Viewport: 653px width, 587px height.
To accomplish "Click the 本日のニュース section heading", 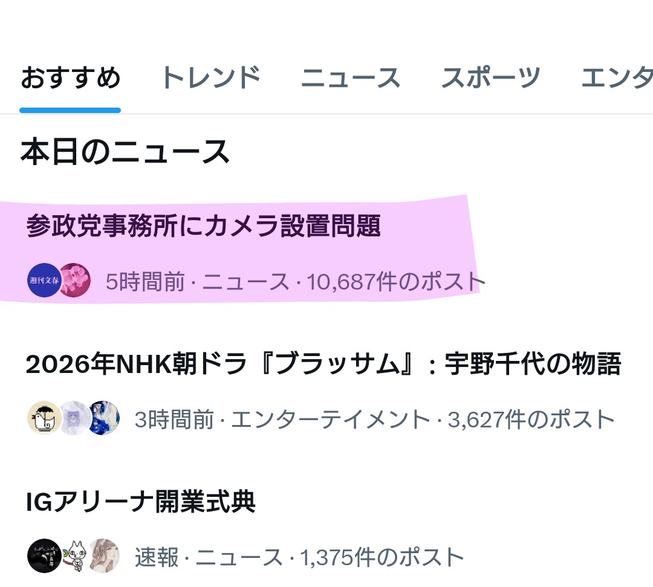I will pyautogui.click(x=125, y=152).
